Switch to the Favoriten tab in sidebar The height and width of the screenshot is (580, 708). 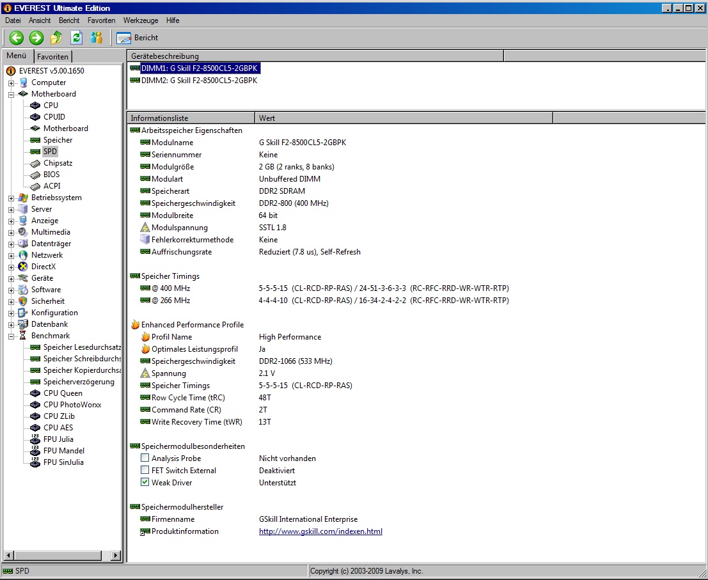point(53,56)
